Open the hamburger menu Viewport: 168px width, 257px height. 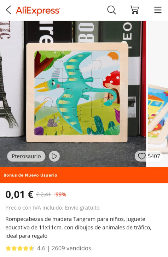tap(158, 10)
